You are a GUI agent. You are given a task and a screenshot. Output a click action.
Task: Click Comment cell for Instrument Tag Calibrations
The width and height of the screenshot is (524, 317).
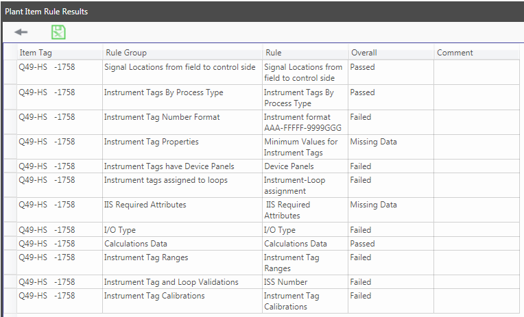click(x=478, y=301)
